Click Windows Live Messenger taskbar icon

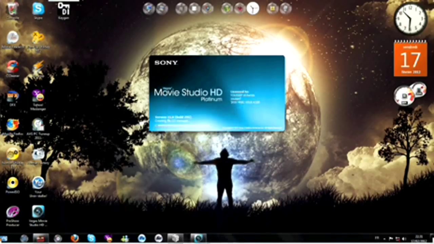(125, 239)
